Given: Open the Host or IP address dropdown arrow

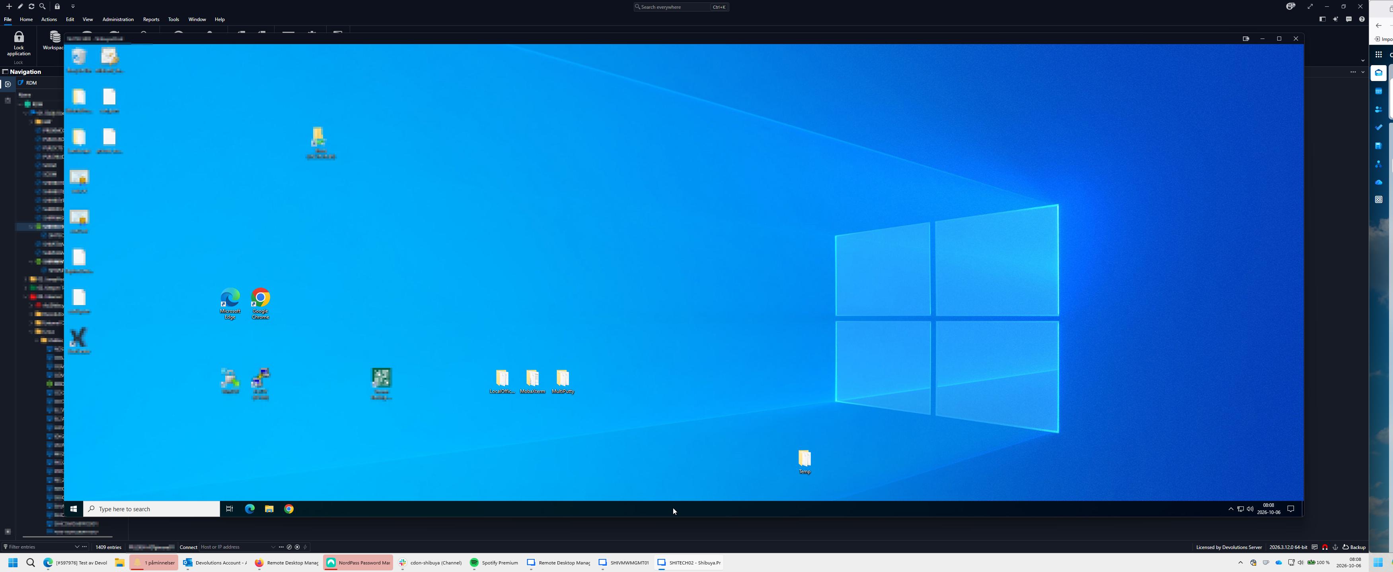Looking at the screenshot, I should pyautogui.click(x=273, y=547).
